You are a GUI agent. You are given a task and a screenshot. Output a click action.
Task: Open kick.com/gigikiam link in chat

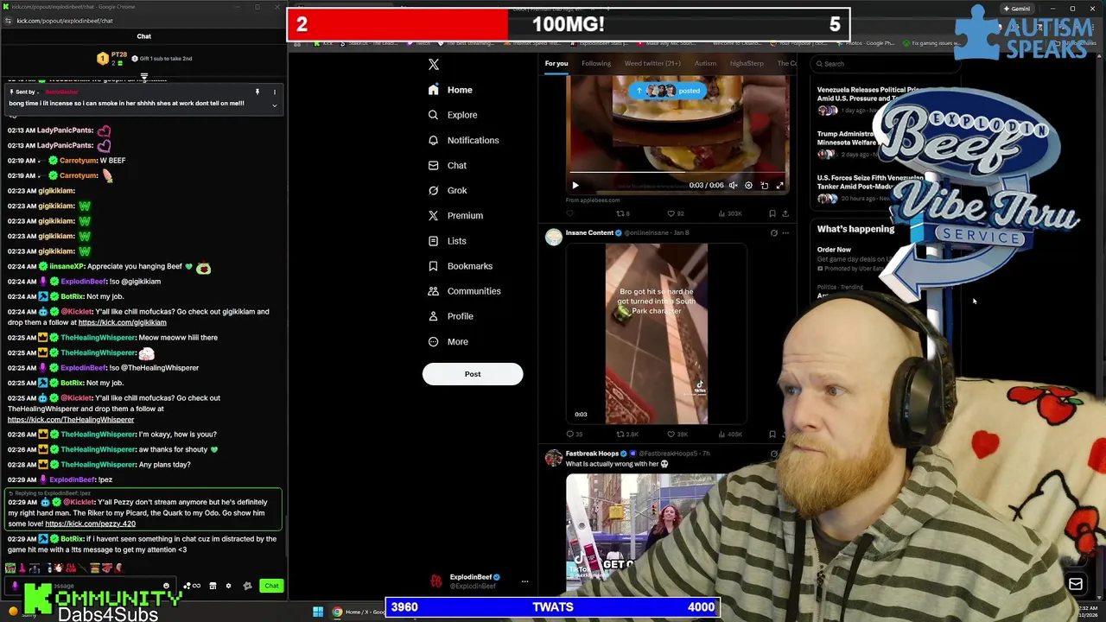122,322
